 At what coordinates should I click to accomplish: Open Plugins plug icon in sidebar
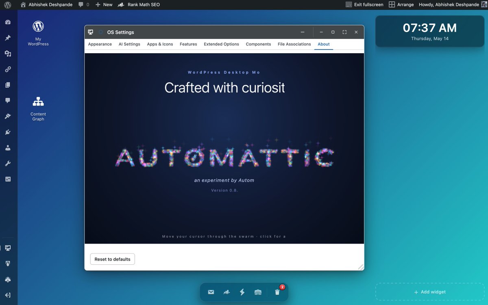coord(8,132)
